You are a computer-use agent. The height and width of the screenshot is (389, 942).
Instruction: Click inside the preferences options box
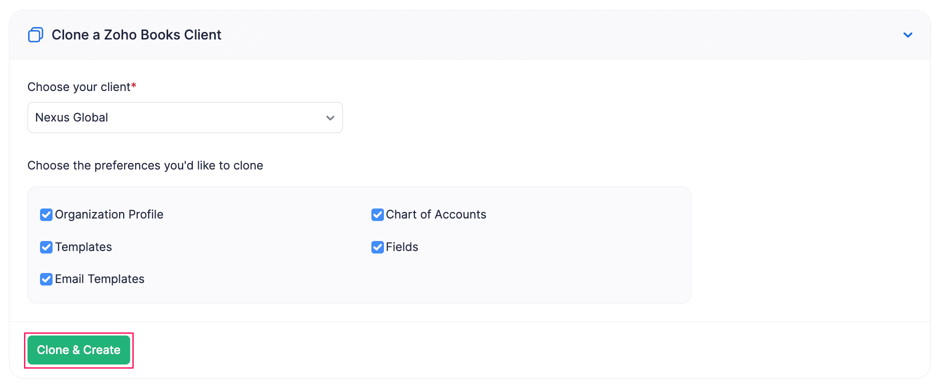point(551,280)
